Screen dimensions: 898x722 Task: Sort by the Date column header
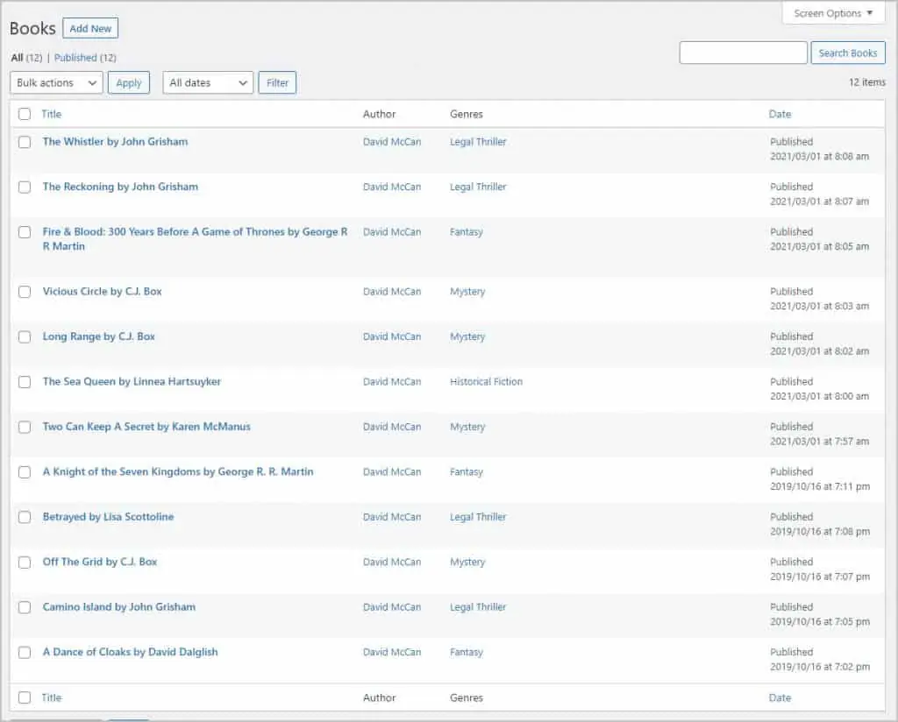tap(780, 114)
